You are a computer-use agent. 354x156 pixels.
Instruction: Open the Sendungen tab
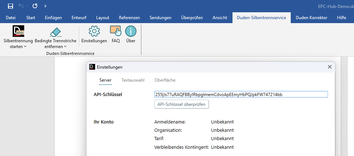click(161, 18)
